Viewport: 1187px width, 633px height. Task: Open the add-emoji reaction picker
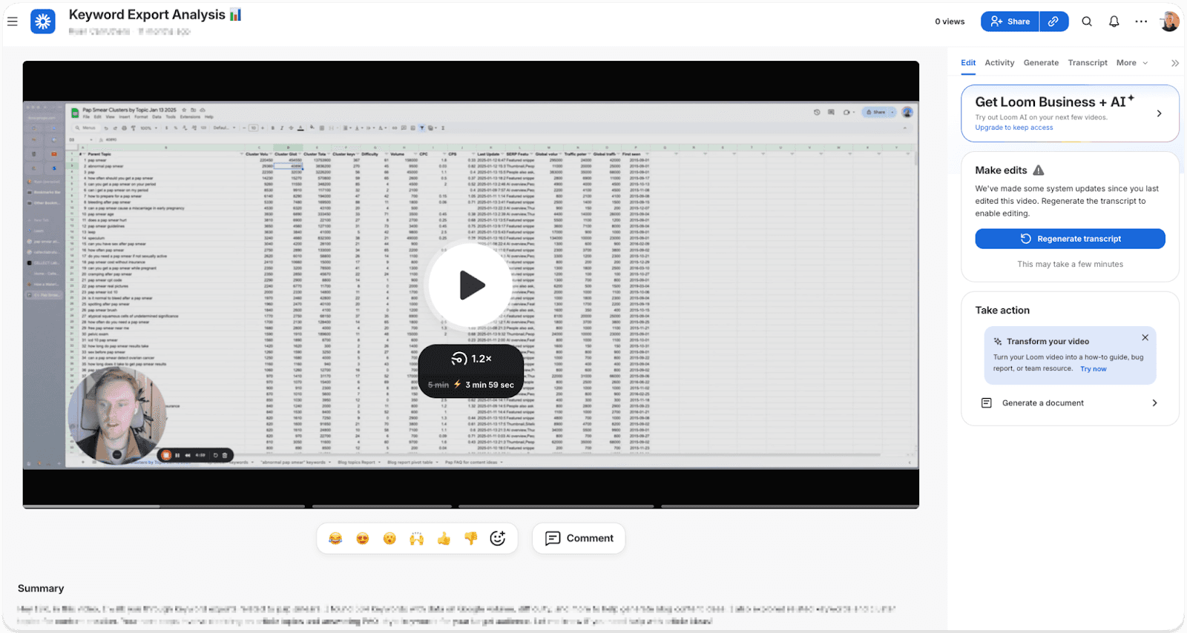(498, 538)
